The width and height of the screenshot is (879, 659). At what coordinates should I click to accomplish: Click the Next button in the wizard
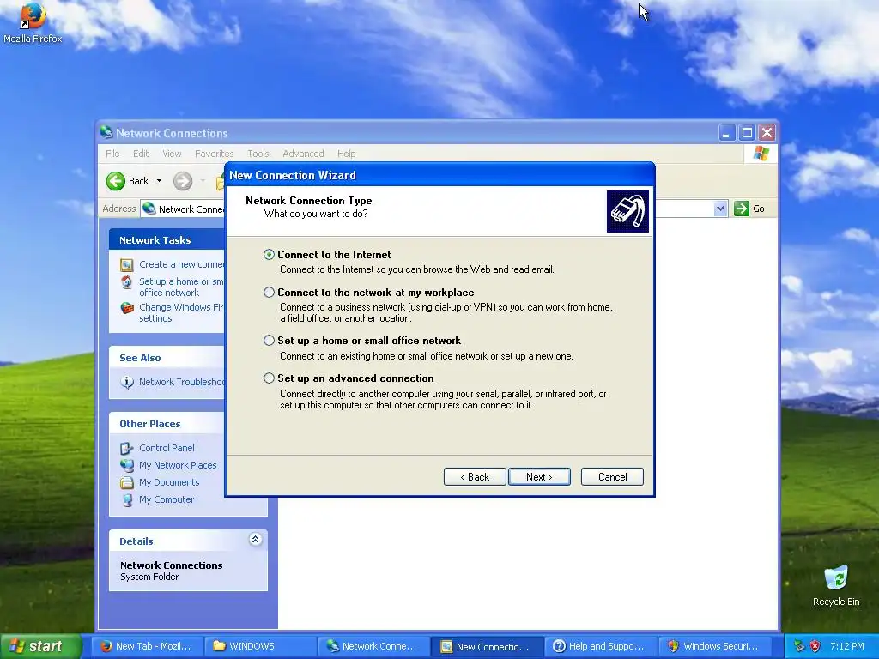[539, 477]
